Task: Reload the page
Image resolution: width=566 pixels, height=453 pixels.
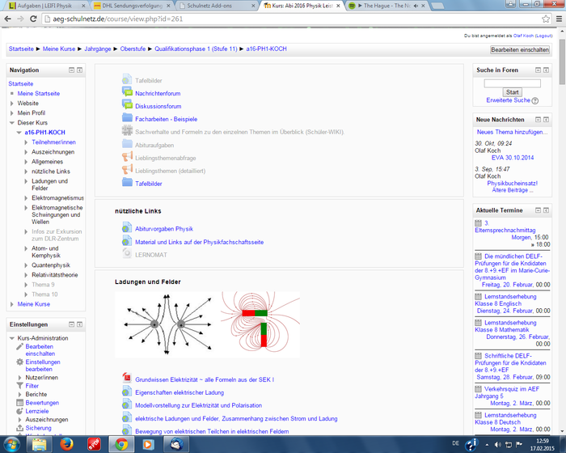Action: point(33,19)
